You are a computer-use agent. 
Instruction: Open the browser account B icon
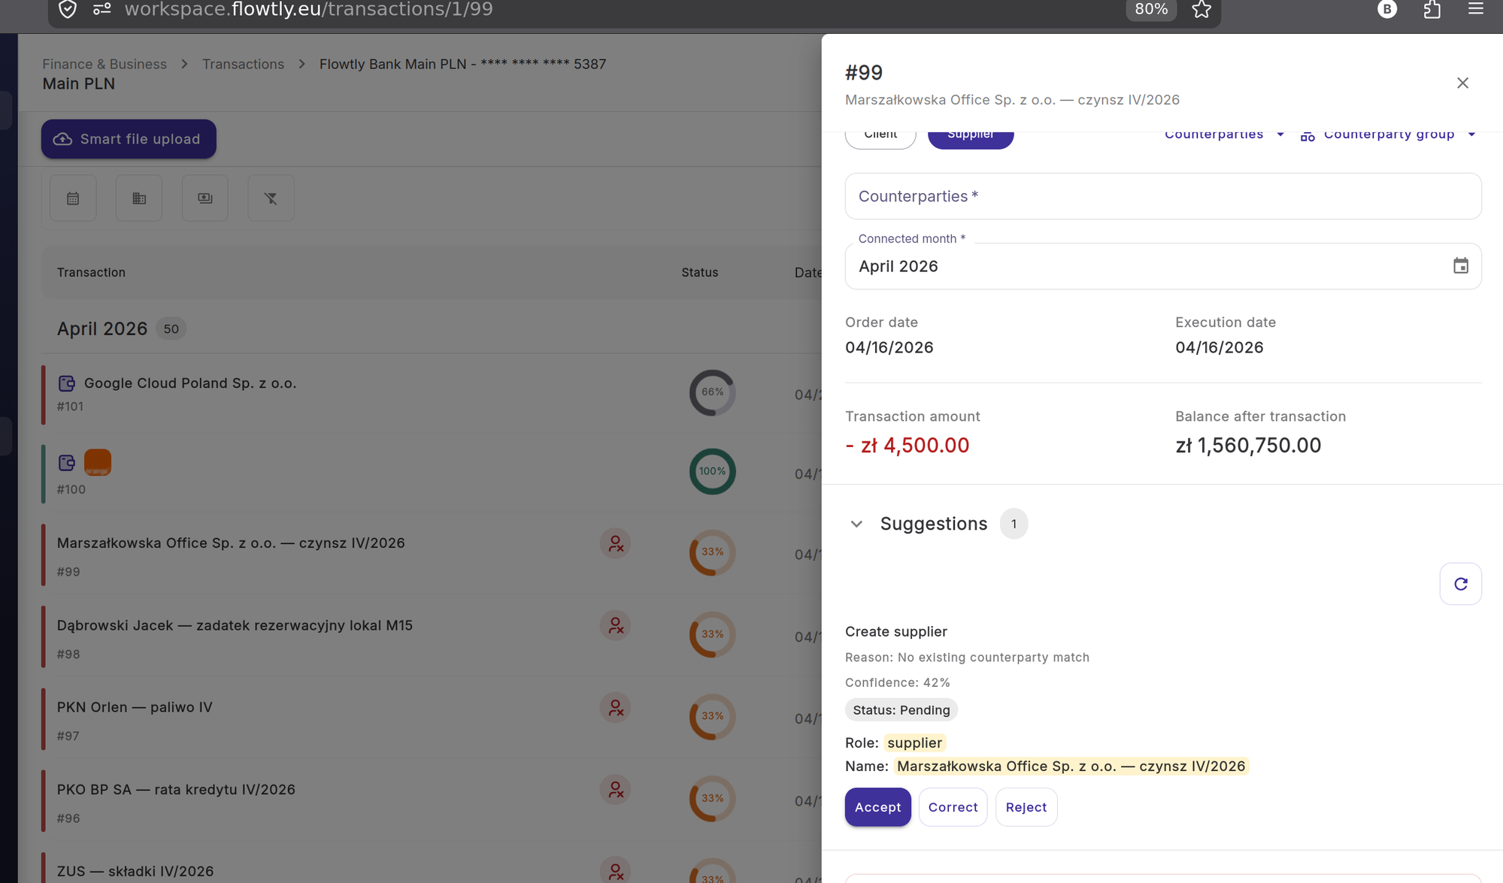1387,9
